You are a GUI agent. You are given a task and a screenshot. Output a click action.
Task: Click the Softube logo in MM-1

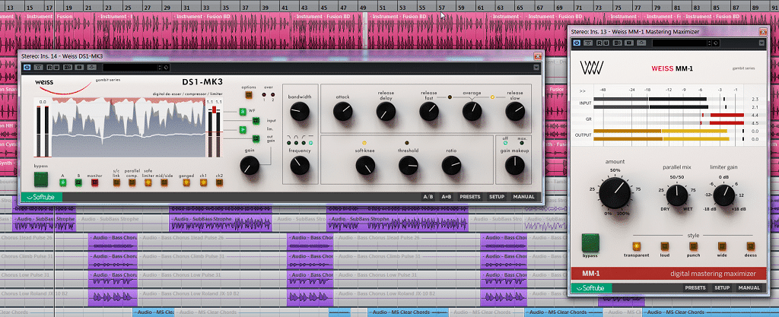590,287
